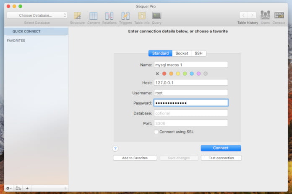292x194 pixels.
Task: Clear color label with the X
Action: click(x=157, y=74)
